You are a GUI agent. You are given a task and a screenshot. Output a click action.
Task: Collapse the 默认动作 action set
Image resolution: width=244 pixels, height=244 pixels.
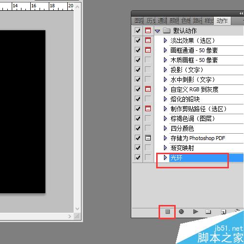158,31
